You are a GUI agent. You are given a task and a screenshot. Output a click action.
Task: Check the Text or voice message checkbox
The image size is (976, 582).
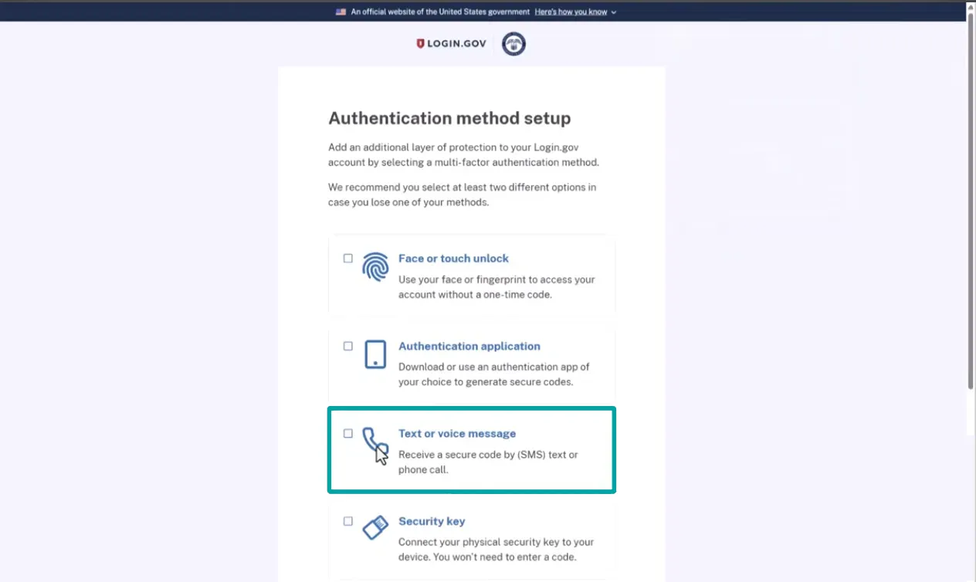pyautogui.click(x=348, y=433)
